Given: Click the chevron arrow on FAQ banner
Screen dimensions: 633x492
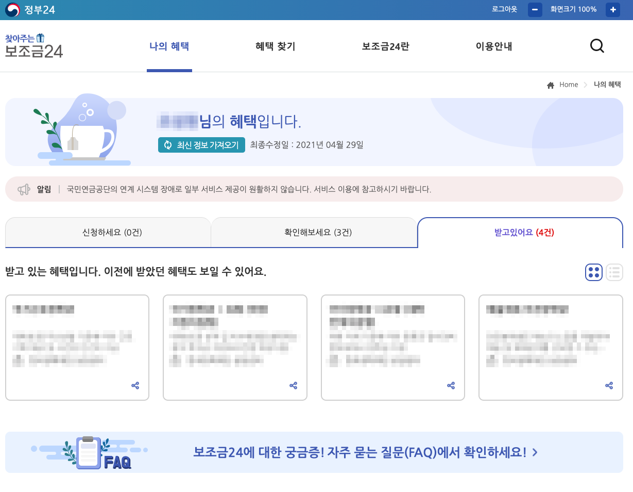Looking at the screenshot, I should [535, 452].
